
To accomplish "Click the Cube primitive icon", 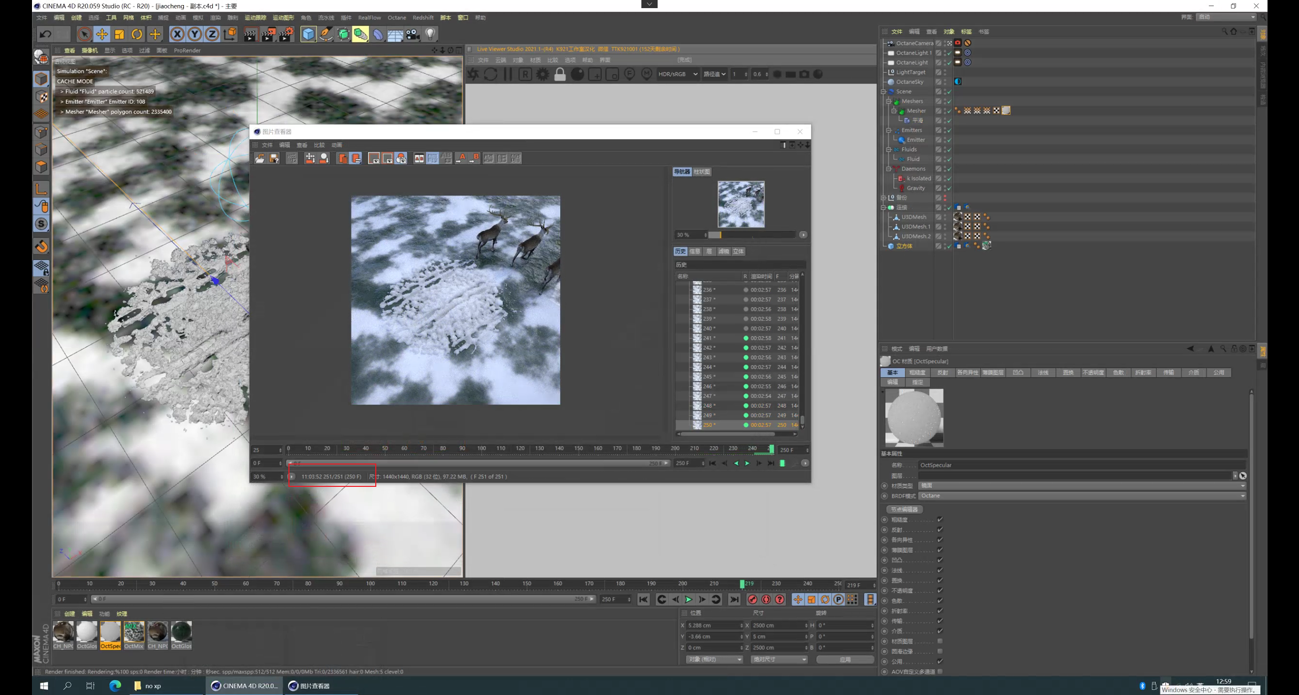I will pyautogui.click(x=308, y=34).
